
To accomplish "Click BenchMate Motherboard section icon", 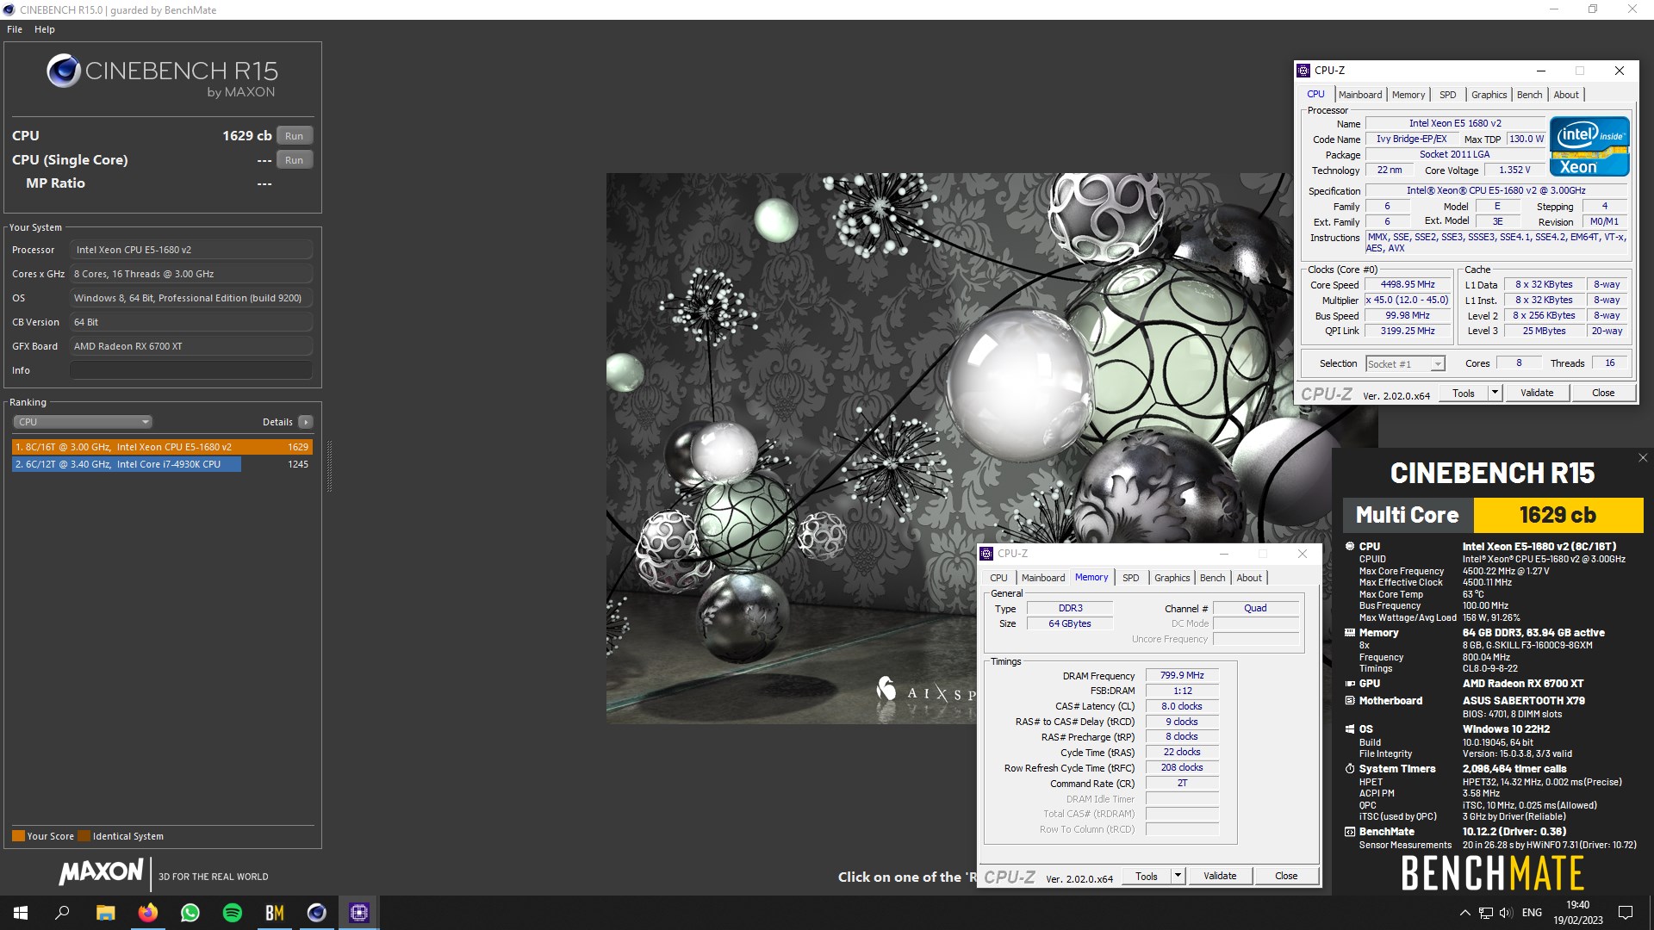I will 1350,700.
